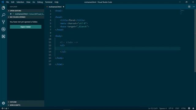This screenshot has width=196, height=110.
Task: Click the <title> tag on line 4
Action: [x=64, y=20]
